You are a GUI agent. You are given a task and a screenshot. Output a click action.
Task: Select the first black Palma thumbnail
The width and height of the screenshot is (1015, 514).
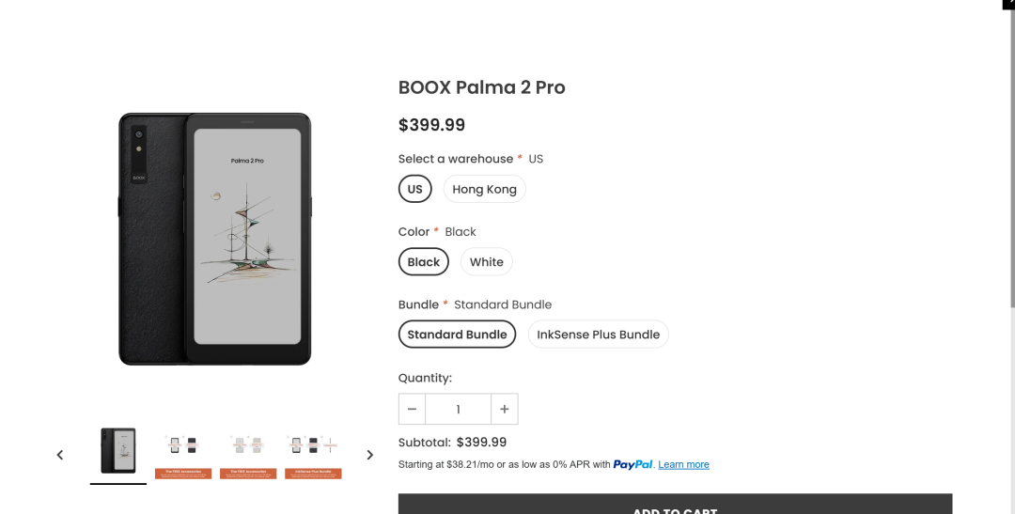118,452
